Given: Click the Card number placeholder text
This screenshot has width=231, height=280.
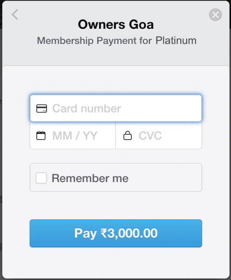Looking at the screenshot, I should (87, 108).
